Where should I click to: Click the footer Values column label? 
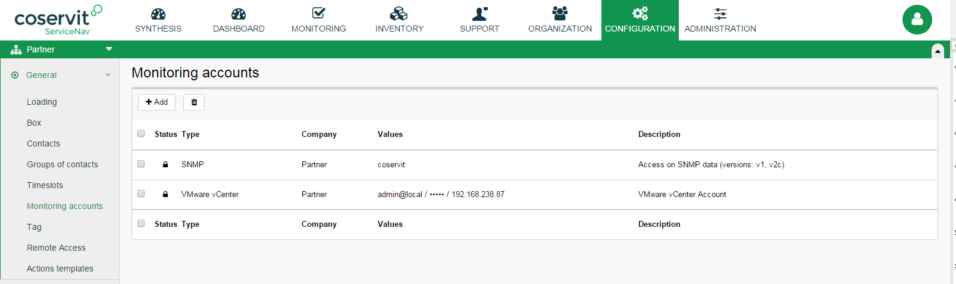[x=390, y=224]
